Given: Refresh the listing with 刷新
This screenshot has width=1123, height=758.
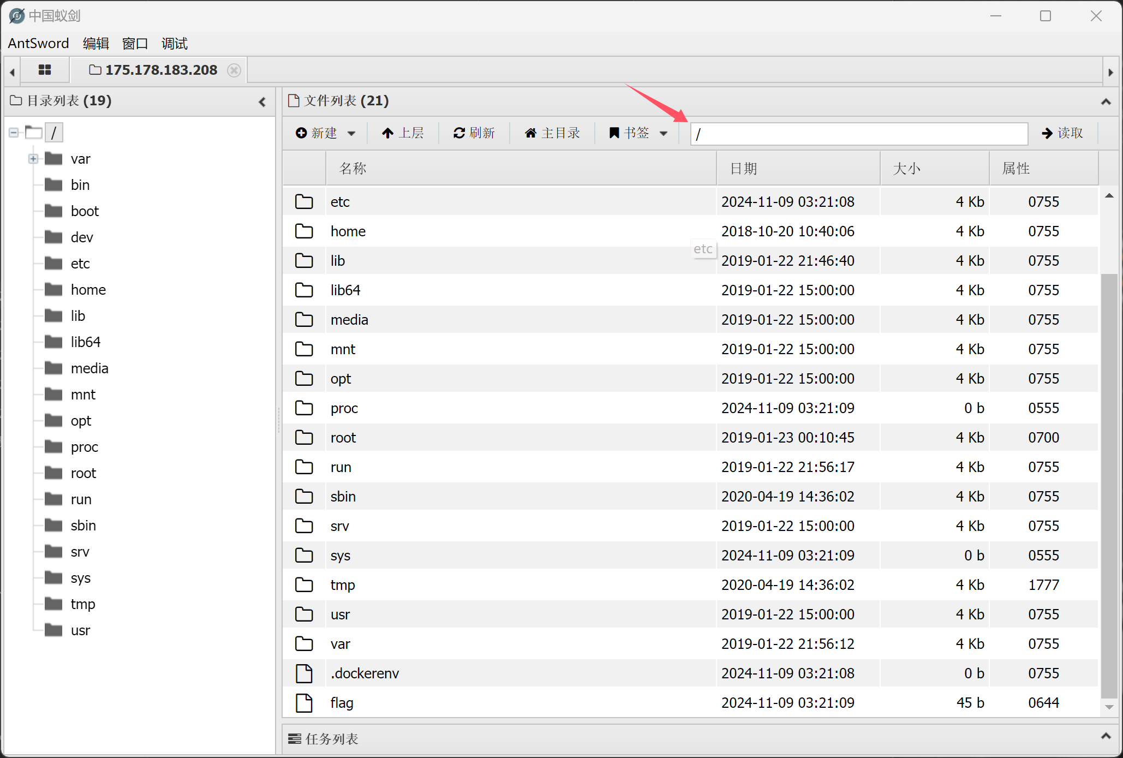Looking at the screenshot, I should pyautogui.click(x=474, y=133).
